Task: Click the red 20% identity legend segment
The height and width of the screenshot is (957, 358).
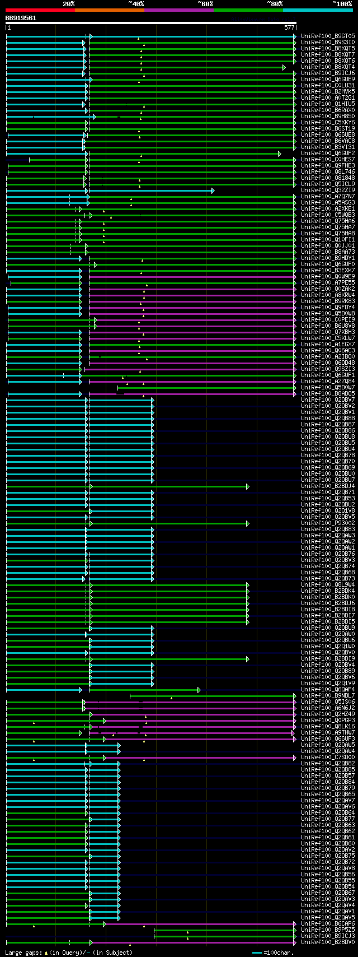Action: coord(40,10)
